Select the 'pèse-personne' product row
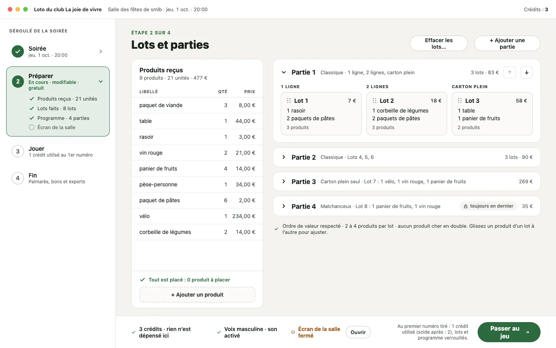The width and height of the screenshot is (556, 348). [197, 184]
